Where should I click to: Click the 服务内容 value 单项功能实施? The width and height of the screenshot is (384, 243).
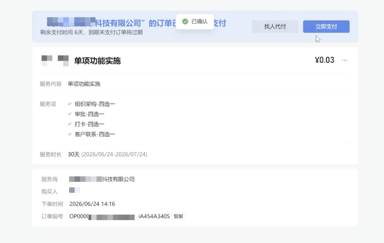coord(84,84)
